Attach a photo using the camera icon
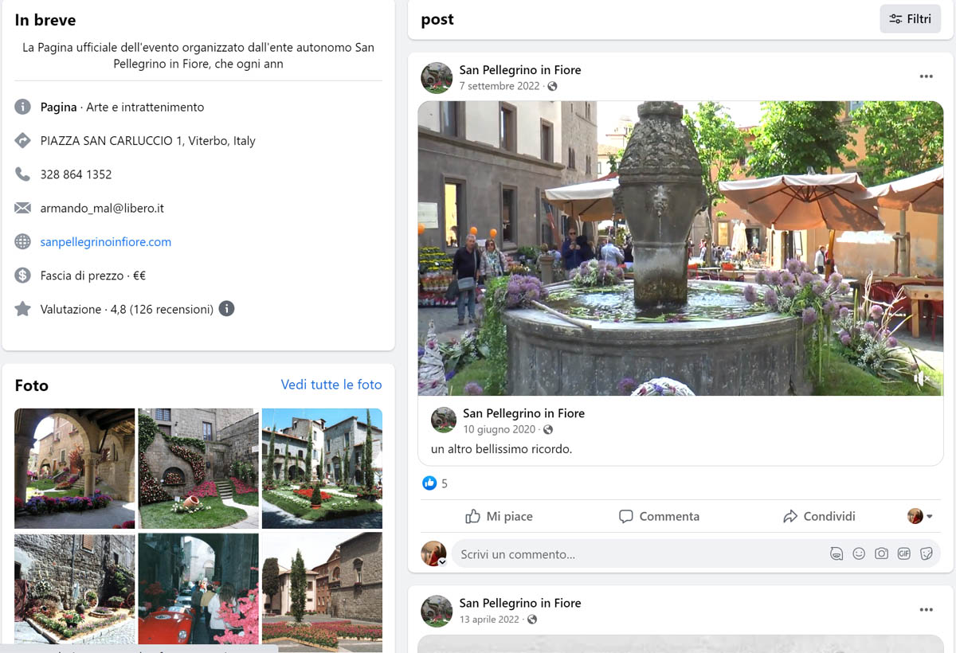Viewport: 956px width, 653px height. click(x=881, y=553)
